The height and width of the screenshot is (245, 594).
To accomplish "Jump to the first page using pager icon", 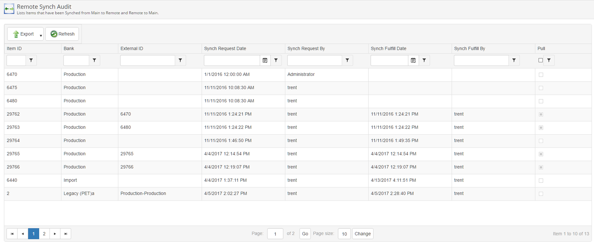I will (12, 234).
